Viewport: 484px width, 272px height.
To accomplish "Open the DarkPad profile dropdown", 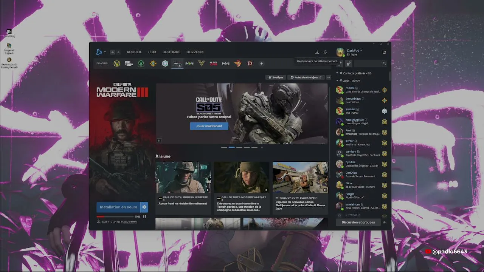I will (354, 50).
